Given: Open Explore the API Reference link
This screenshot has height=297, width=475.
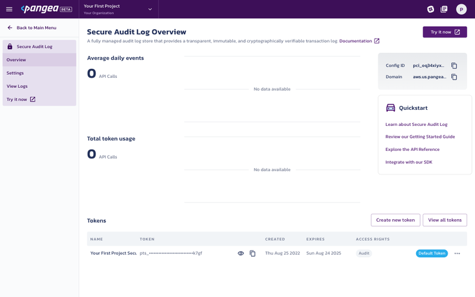Looking at the screenshot, I should [x=412, y=150].
